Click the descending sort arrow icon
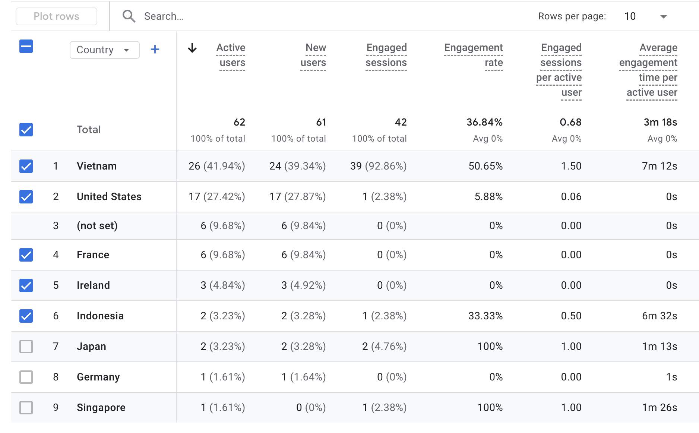Viewport: 699px width, 433px height. (x=192, y=48)
